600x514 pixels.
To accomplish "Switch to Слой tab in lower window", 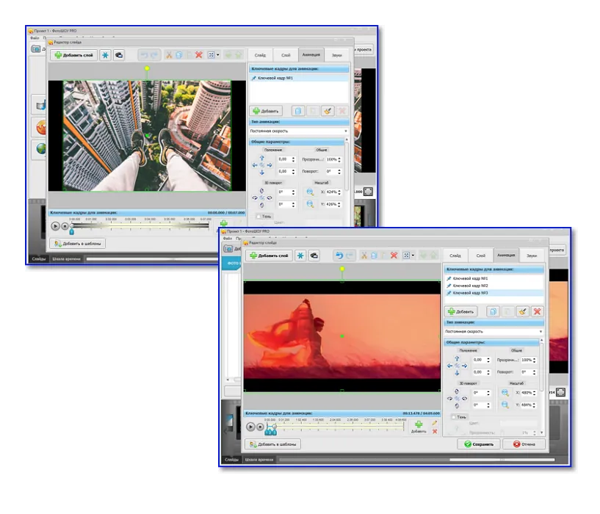I will [480, 256].
